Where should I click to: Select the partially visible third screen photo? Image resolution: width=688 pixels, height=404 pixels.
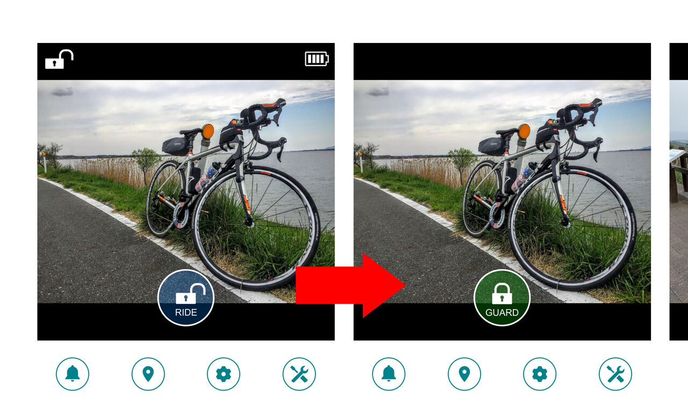[679, 192]
